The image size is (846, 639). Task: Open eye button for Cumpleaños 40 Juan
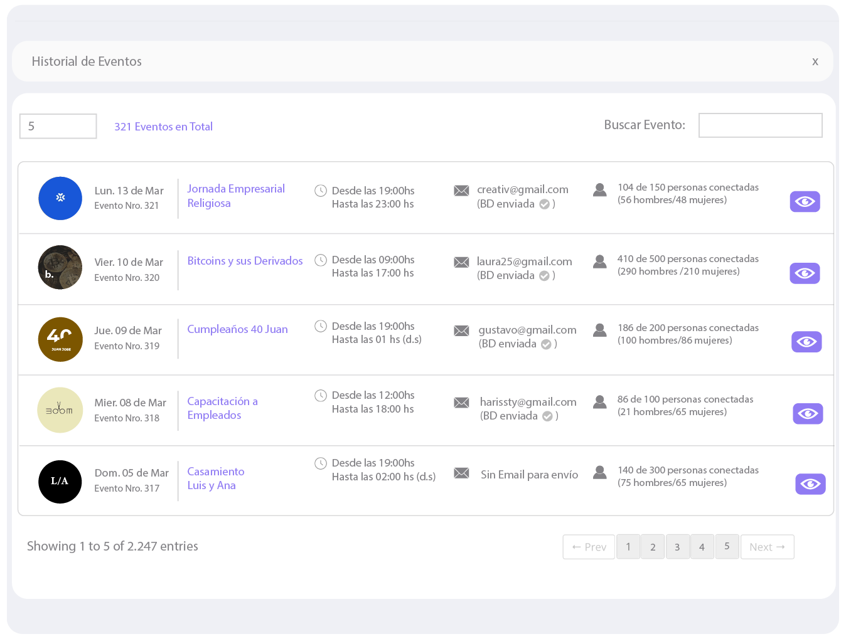[x=806, y=342]
